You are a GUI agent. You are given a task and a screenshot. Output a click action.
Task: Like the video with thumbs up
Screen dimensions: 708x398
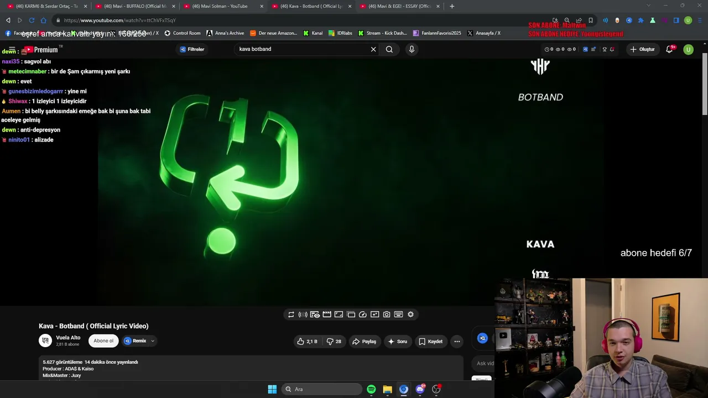308,341
